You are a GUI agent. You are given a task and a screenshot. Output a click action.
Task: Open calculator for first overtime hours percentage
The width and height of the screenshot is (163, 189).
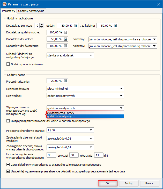pyautogui.click(x=76, y=26)
